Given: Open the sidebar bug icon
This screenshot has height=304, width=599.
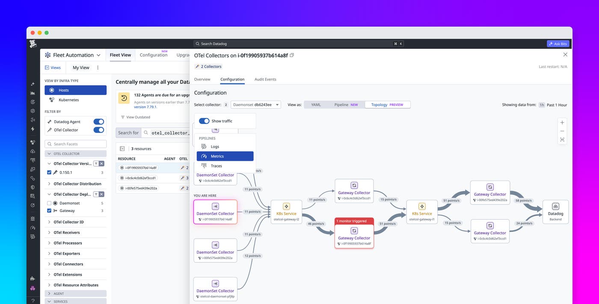Looking at the screenshot, I should click(33, 218).
